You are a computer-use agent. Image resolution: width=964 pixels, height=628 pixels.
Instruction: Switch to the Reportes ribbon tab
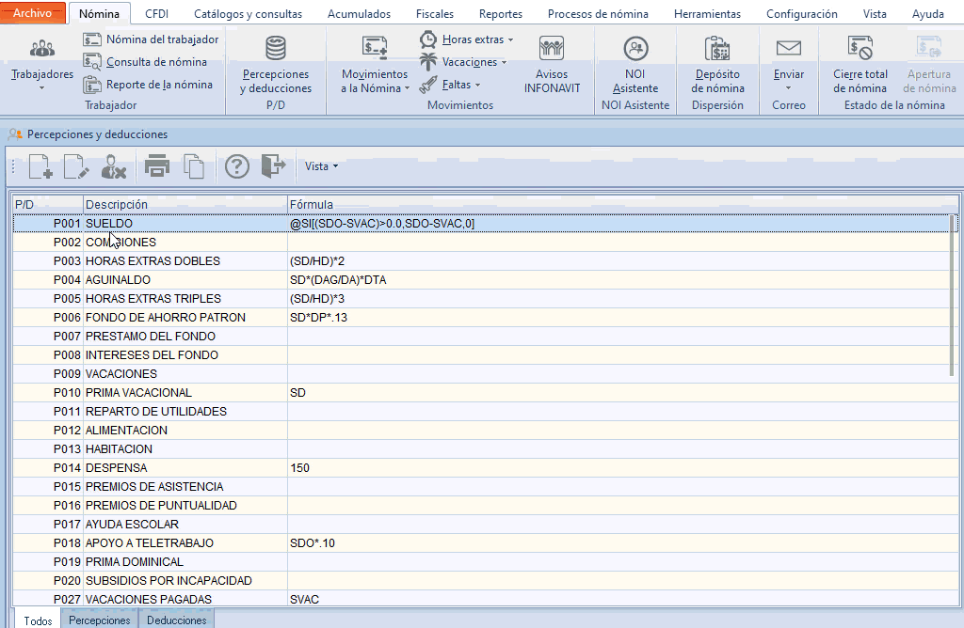click(500, 14)
